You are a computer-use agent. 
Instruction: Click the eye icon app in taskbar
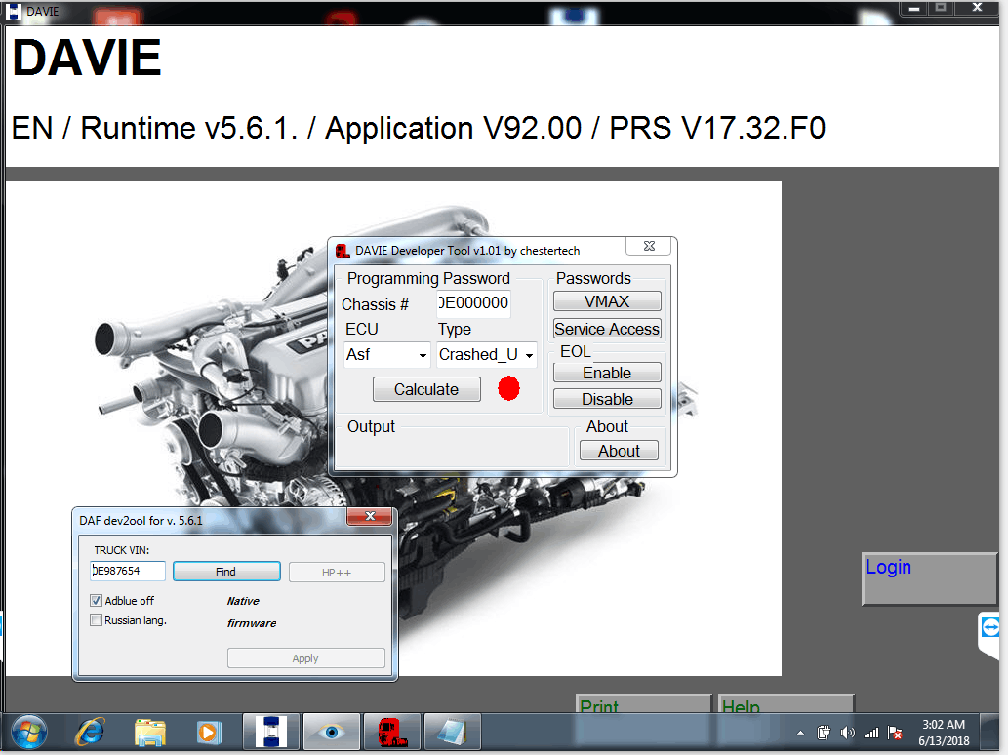[332, 731]
